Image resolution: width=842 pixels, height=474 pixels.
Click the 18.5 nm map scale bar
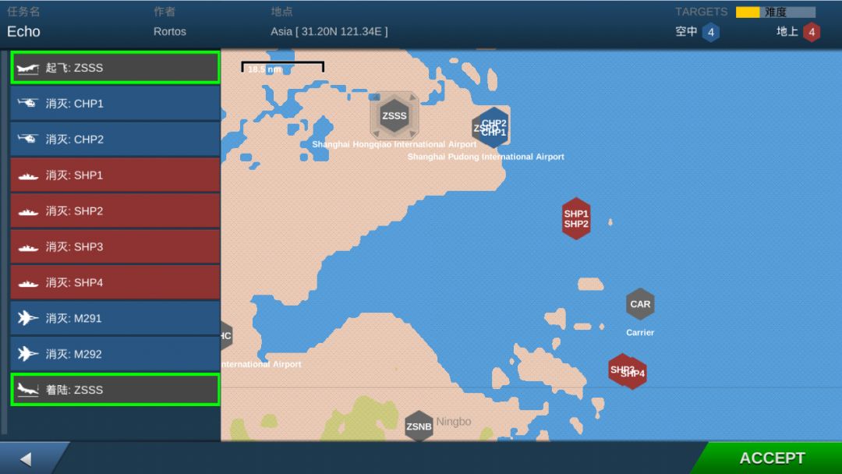282,68
